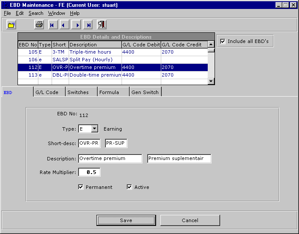Screen dimensions: 299x234
Task: Click the Save button
Action: click(x=126, y=220)
